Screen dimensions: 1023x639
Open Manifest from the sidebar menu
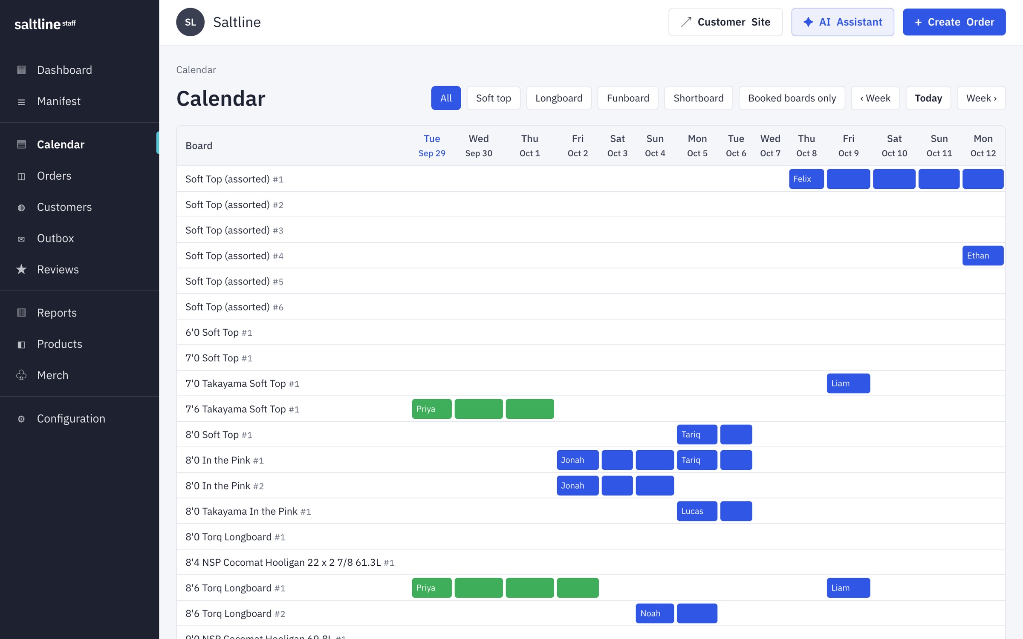58,101
